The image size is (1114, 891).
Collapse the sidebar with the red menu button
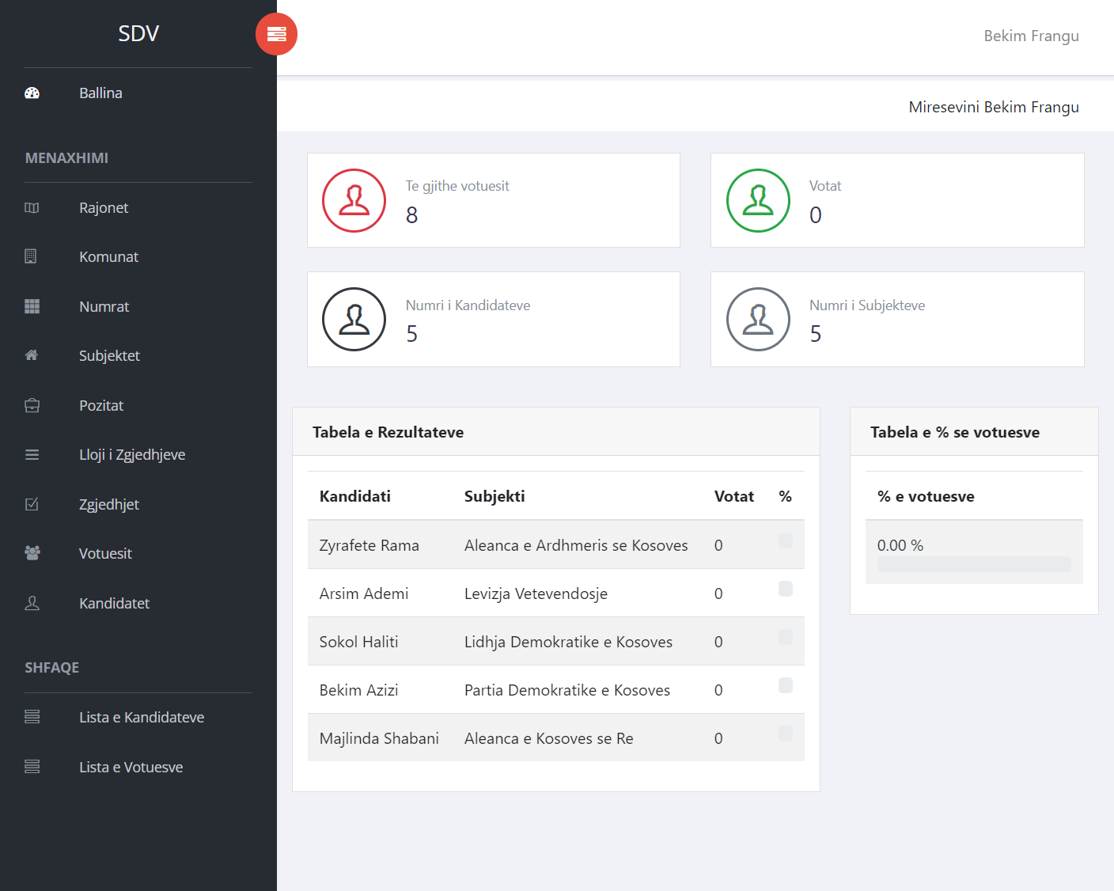point(276,34)
